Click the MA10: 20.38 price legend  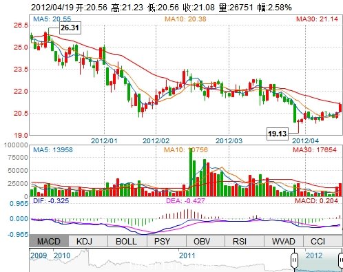point(185,19)
